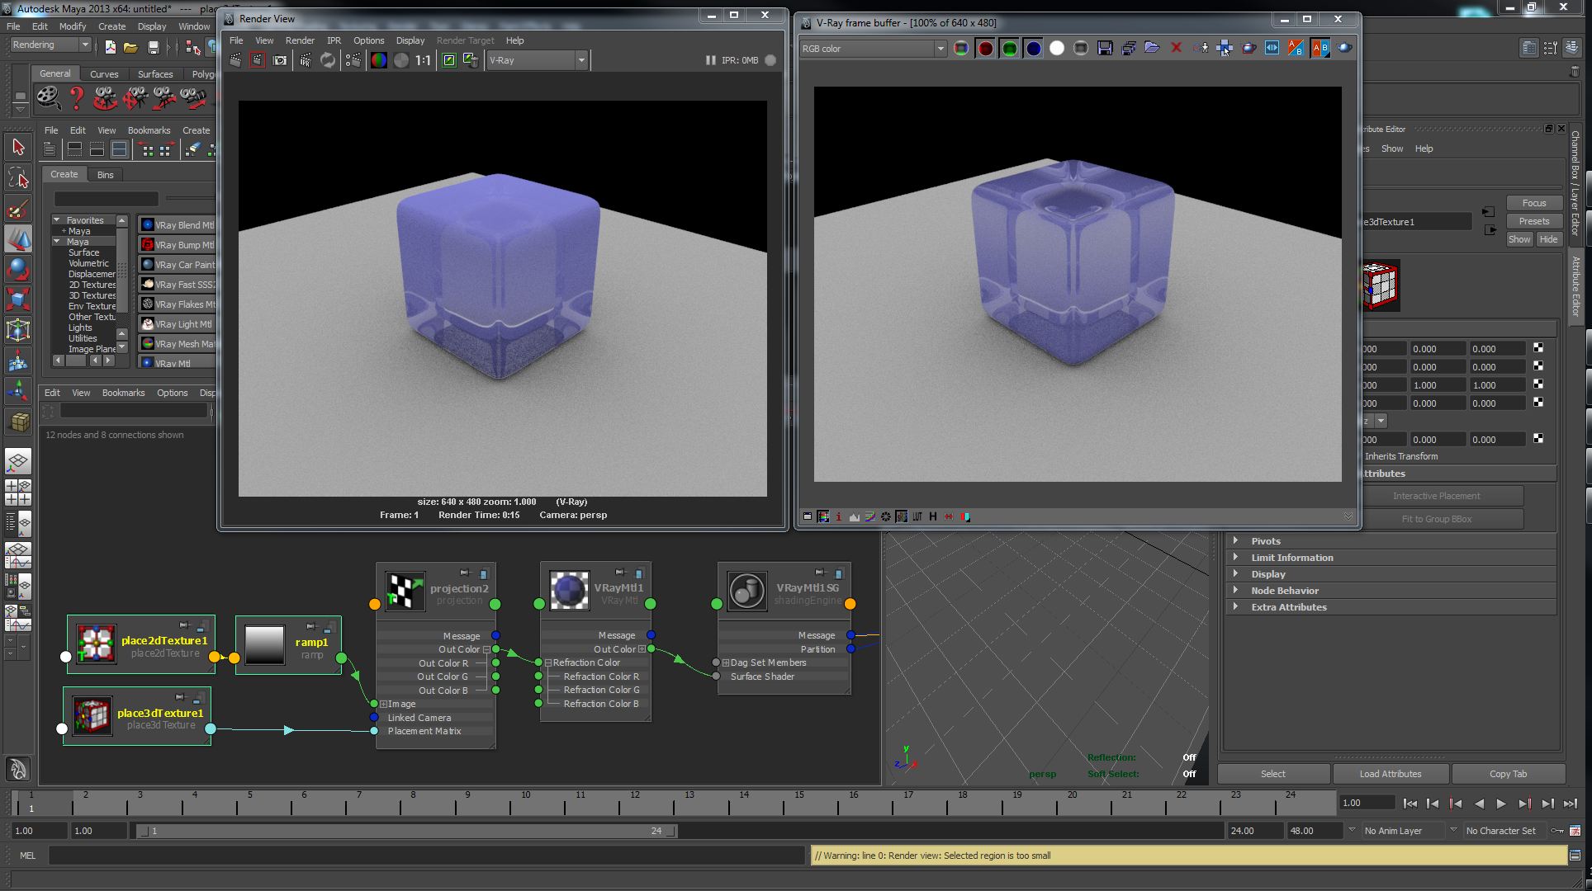
Task: Toggle blue channel in V-Ray frame buffer
Action: 1033,49
